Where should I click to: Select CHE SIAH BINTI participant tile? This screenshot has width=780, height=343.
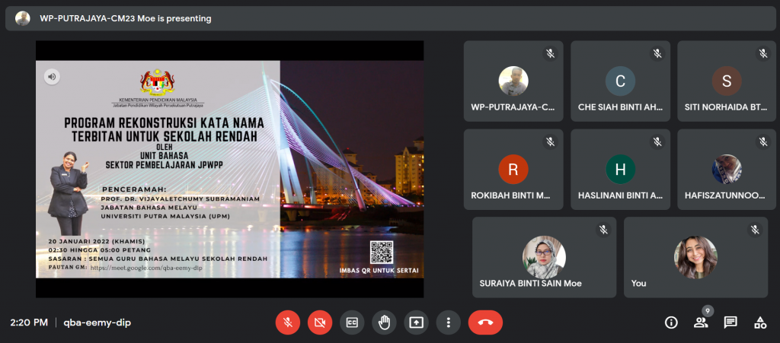pos(620,81)
